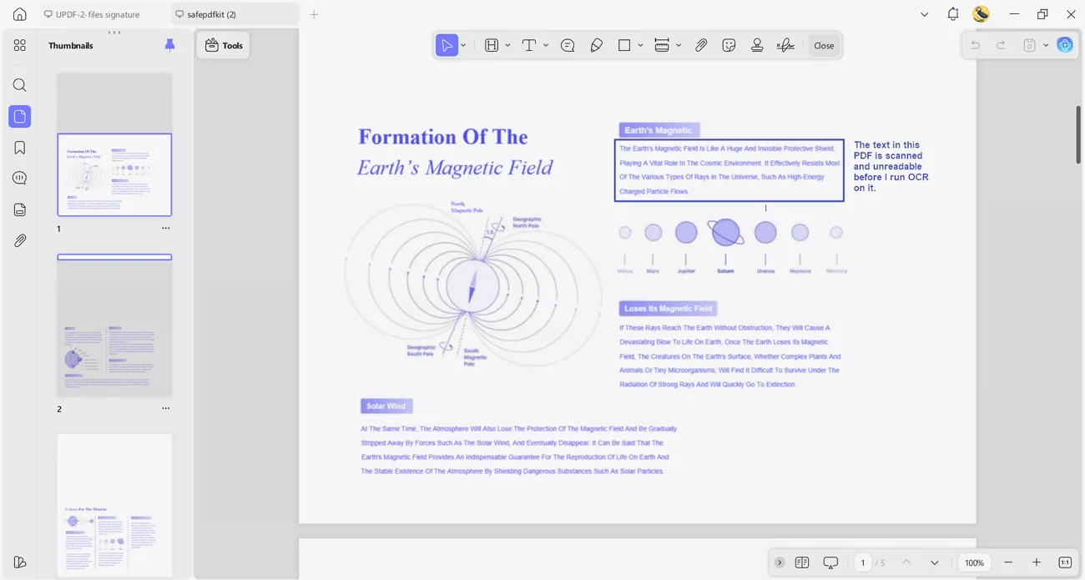Viewport: 1085px width, 580px height.
Task: Expand cursor tool options dropdown
Action: (x=463, y=46)
